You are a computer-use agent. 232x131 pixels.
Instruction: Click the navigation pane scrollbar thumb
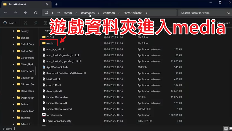coord(36,71)
